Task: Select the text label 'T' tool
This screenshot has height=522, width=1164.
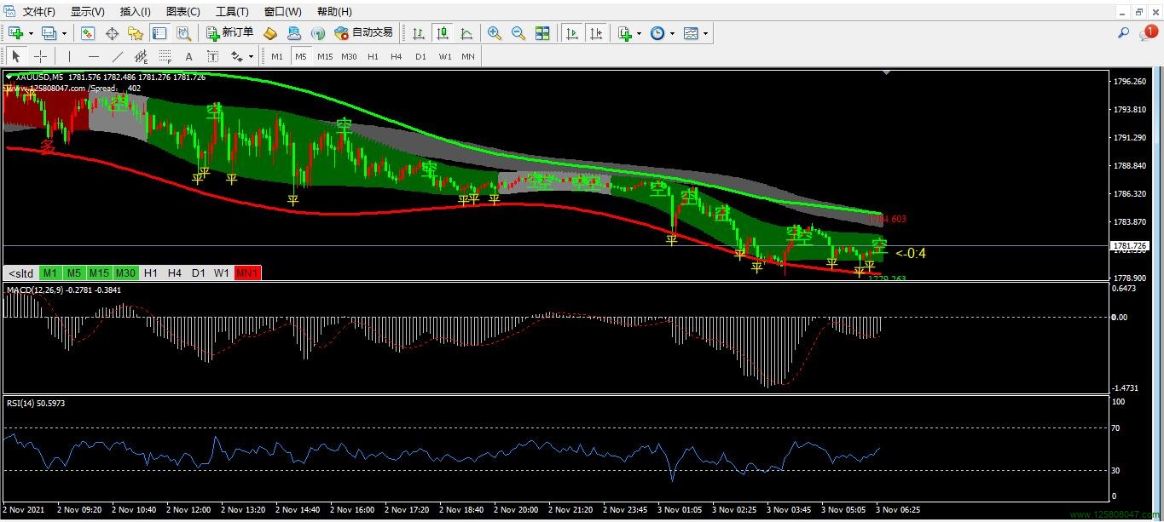Action: pos(212,56)
